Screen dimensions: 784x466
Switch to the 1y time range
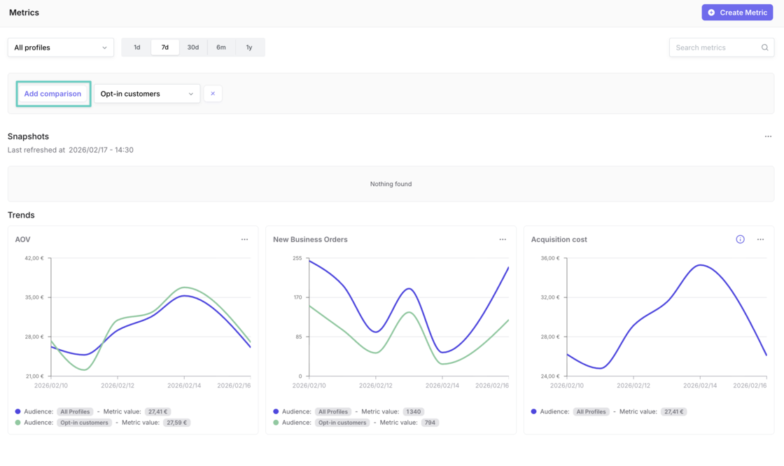pos(249,48)
